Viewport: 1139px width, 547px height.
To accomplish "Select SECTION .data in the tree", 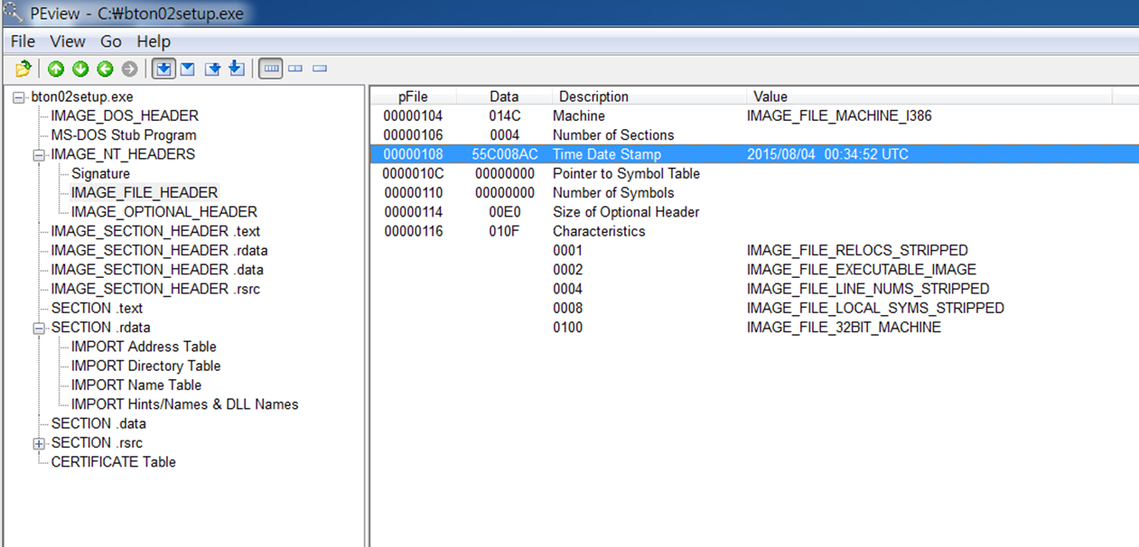I will tap(98, 423).
